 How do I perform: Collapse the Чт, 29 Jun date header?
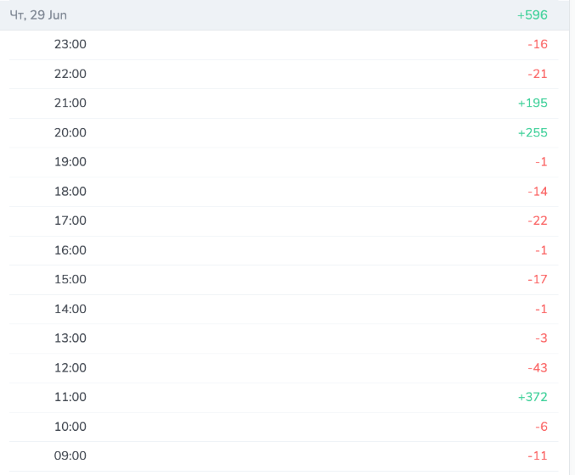[x=285, y=15]
